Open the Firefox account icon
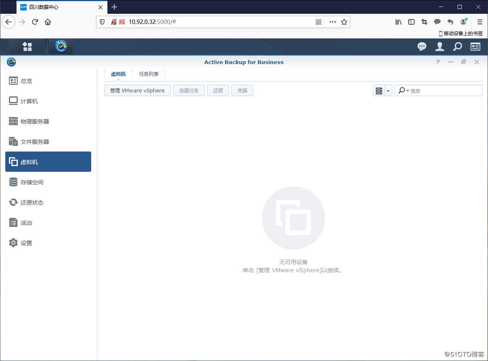Screen dimensions: 488x361 (x=463, y=21)
